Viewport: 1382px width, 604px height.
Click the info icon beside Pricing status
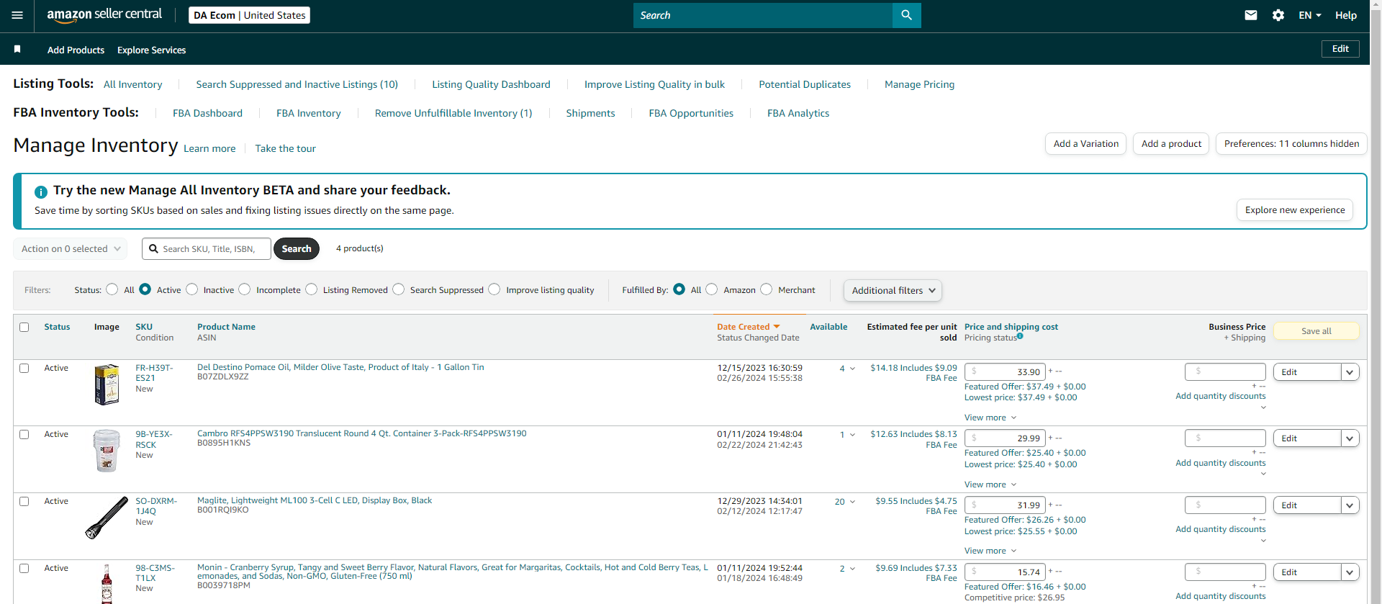(1020, 336)
